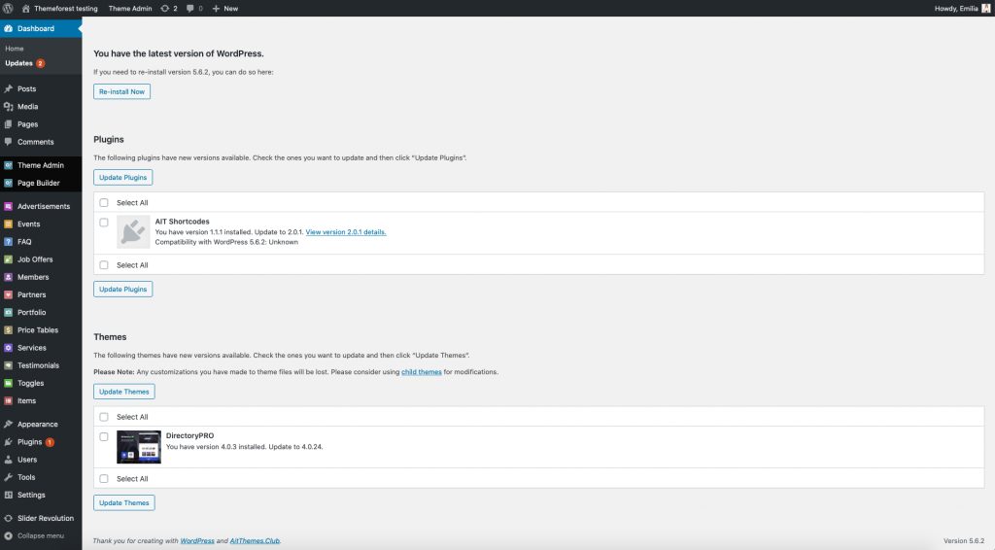Click the Media icon in sidebar
Viewport: 995px width, 550px height.
(8, 107)
